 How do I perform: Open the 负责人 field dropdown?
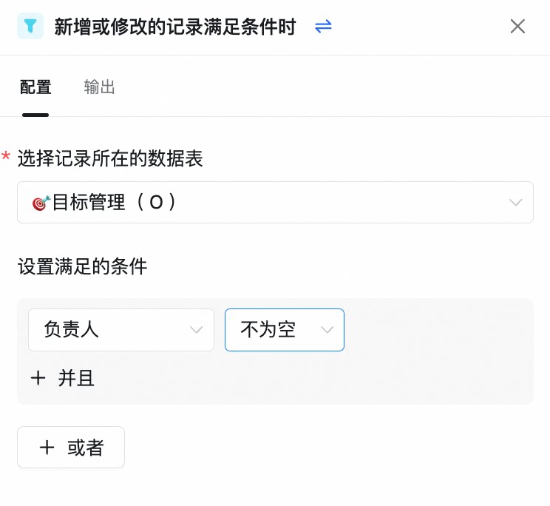pyautogui.click(x=121, y=330)
